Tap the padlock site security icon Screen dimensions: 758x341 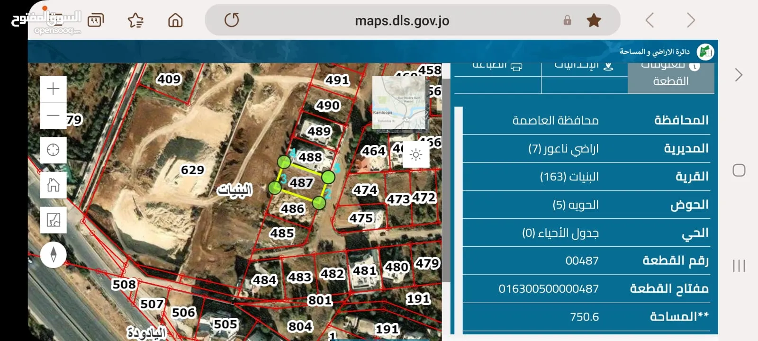tap(567, 20)
